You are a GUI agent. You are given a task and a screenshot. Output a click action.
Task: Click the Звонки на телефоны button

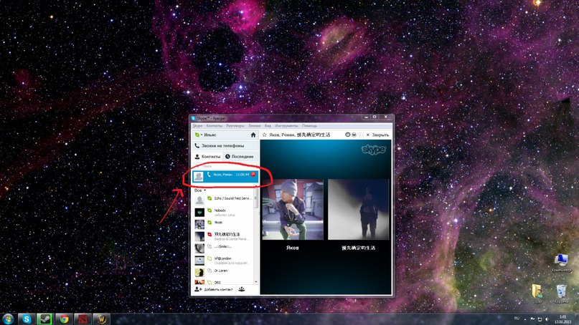tap(225, 145)
